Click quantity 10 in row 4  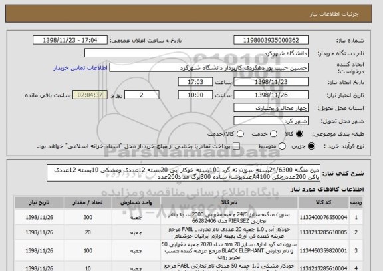(x=88, y=268)
